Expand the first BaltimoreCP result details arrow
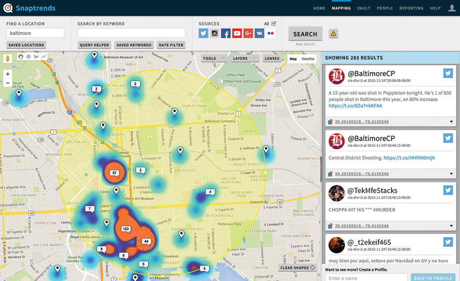460x281 pixels. click(x=451, y=122)
